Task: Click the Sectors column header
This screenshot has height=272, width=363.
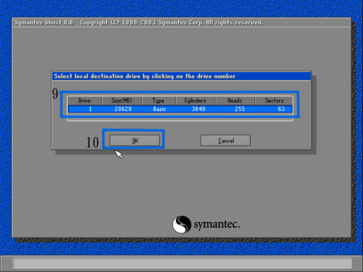Action: [274, 100]
